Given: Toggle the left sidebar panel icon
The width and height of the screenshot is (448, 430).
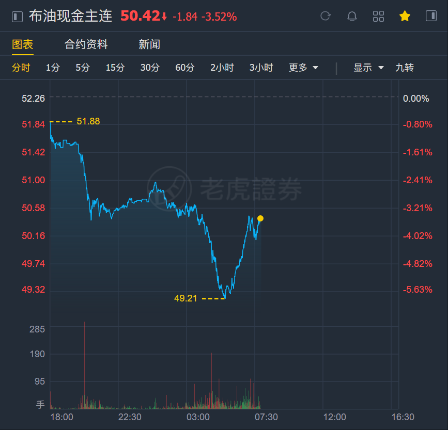Looking at the screenshot, I should coord(17,17).
